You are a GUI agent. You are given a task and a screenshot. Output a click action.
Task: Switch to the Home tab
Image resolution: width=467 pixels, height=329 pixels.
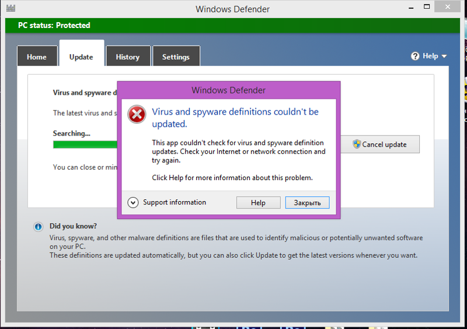(37, 56)
